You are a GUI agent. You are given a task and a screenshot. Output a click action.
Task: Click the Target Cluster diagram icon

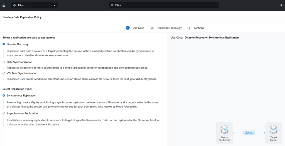coord(273,130)
